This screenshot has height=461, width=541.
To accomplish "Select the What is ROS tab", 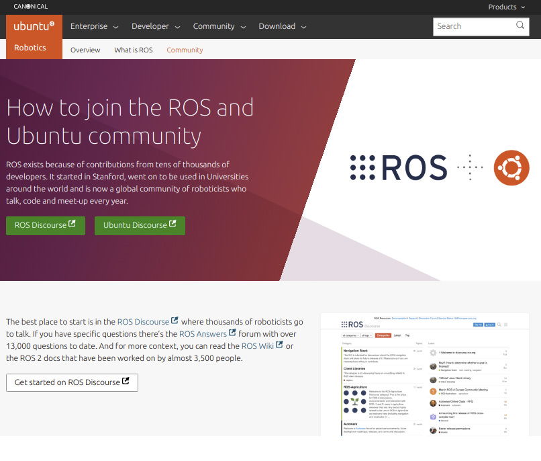I will click(x=133, y=49).
